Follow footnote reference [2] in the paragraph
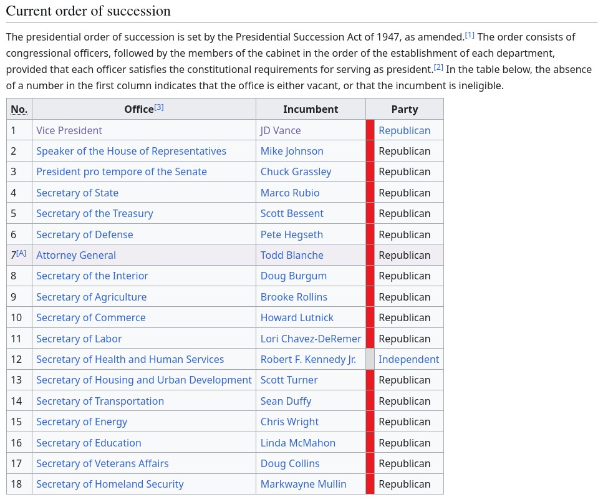This screenshot has height=502, width=603. 439,67
